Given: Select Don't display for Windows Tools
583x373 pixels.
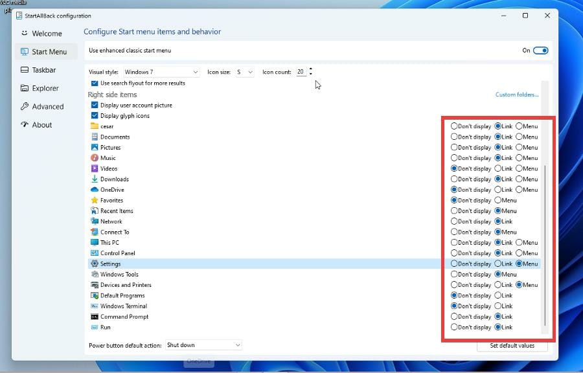Looking at the screenshot, I should 454,274.
